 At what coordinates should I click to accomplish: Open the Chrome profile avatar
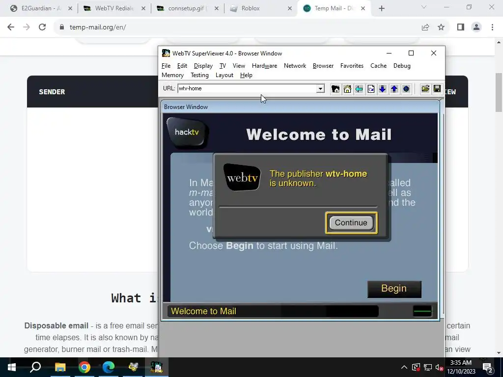476,27
